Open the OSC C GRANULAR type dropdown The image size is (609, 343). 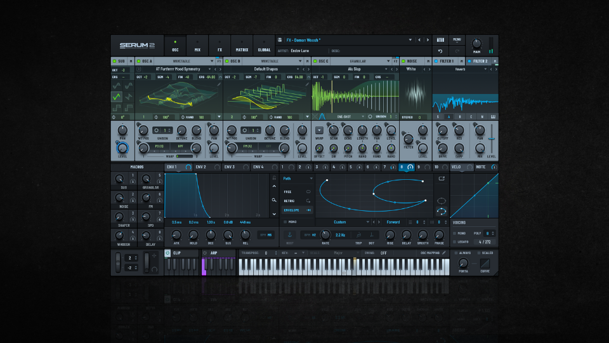(x=361, y=61)
